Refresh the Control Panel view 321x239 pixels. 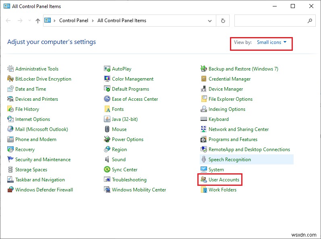click(x=223, y=21)
